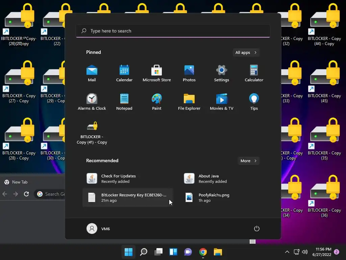Open the Paint app
The height and width of the screenshot is (260, 346).
(x=157, y=102)
